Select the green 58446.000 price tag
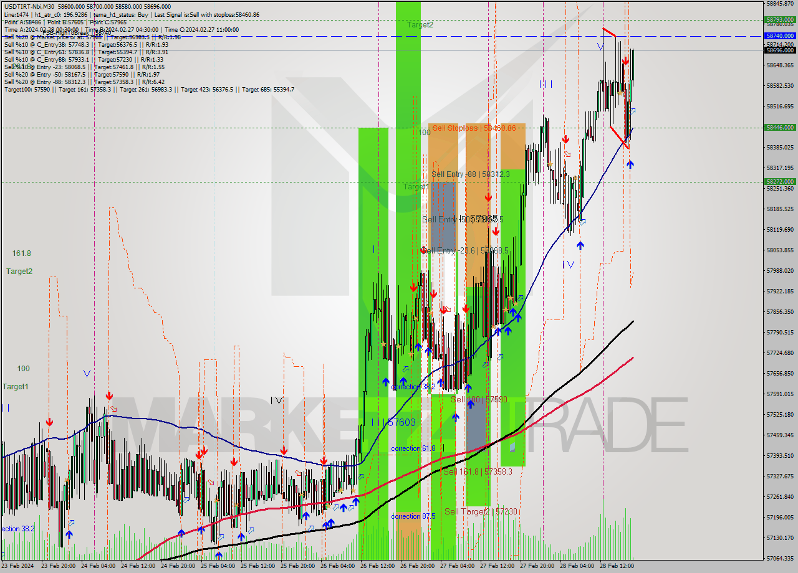 coord(780,127)
